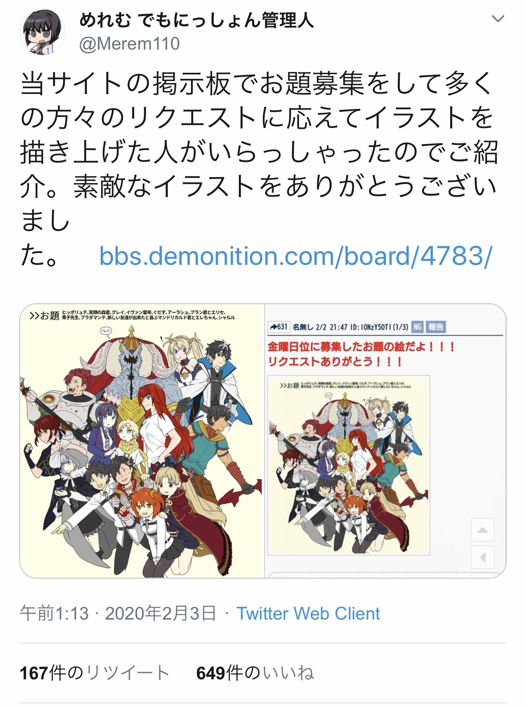Screen dimensions: 526x709
Task: Click the left-pointing back arrow icon
Action: (x=483, y=557)
